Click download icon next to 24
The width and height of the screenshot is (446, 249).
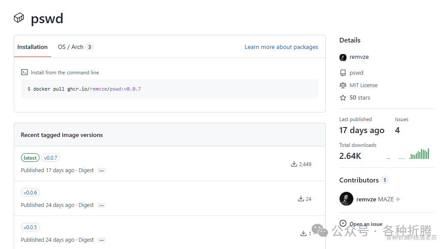coord(300,199)
